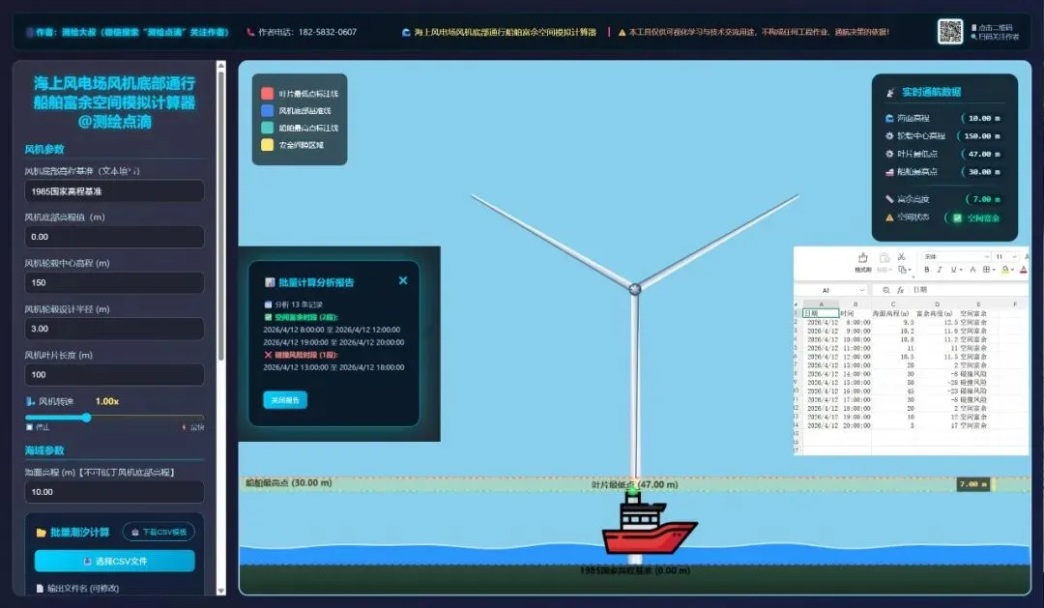This screenshot has width=1044, height=608.
Task: Click the turbine speed slider handle
Action: [87, 417]
